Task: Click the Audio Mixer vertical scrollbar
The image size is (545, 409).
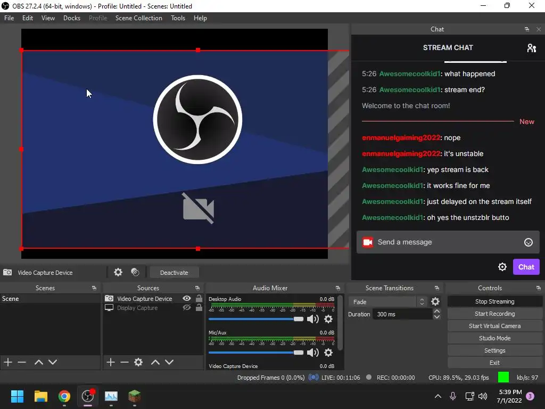Action: point(340,323)
